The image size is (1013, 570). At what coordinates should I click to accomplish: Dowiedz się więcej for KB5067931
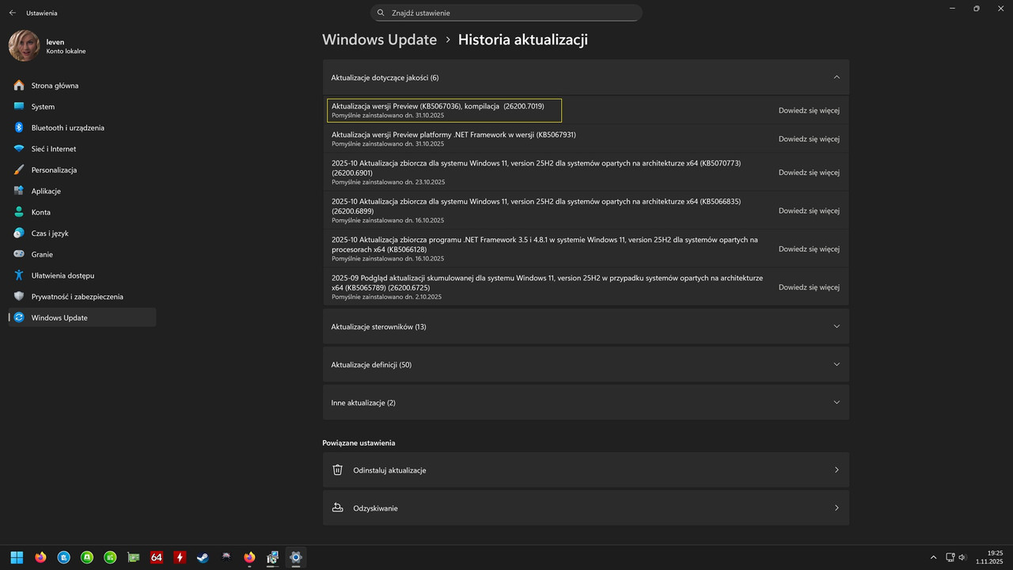(809, 139)
